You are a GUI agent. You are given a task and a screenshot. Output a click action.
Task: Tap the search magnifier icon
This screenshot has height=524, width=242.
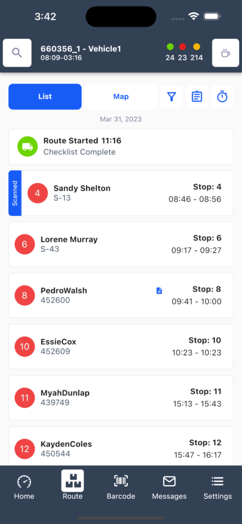coord(17,53)
